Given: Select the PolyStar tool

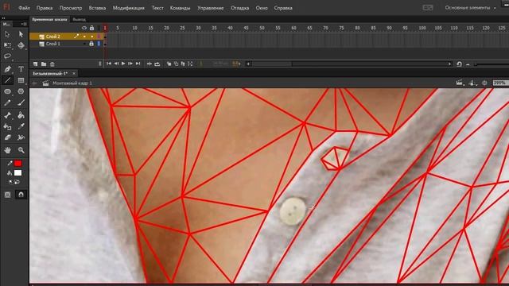Looking at the screenshot, I should 21,91.
